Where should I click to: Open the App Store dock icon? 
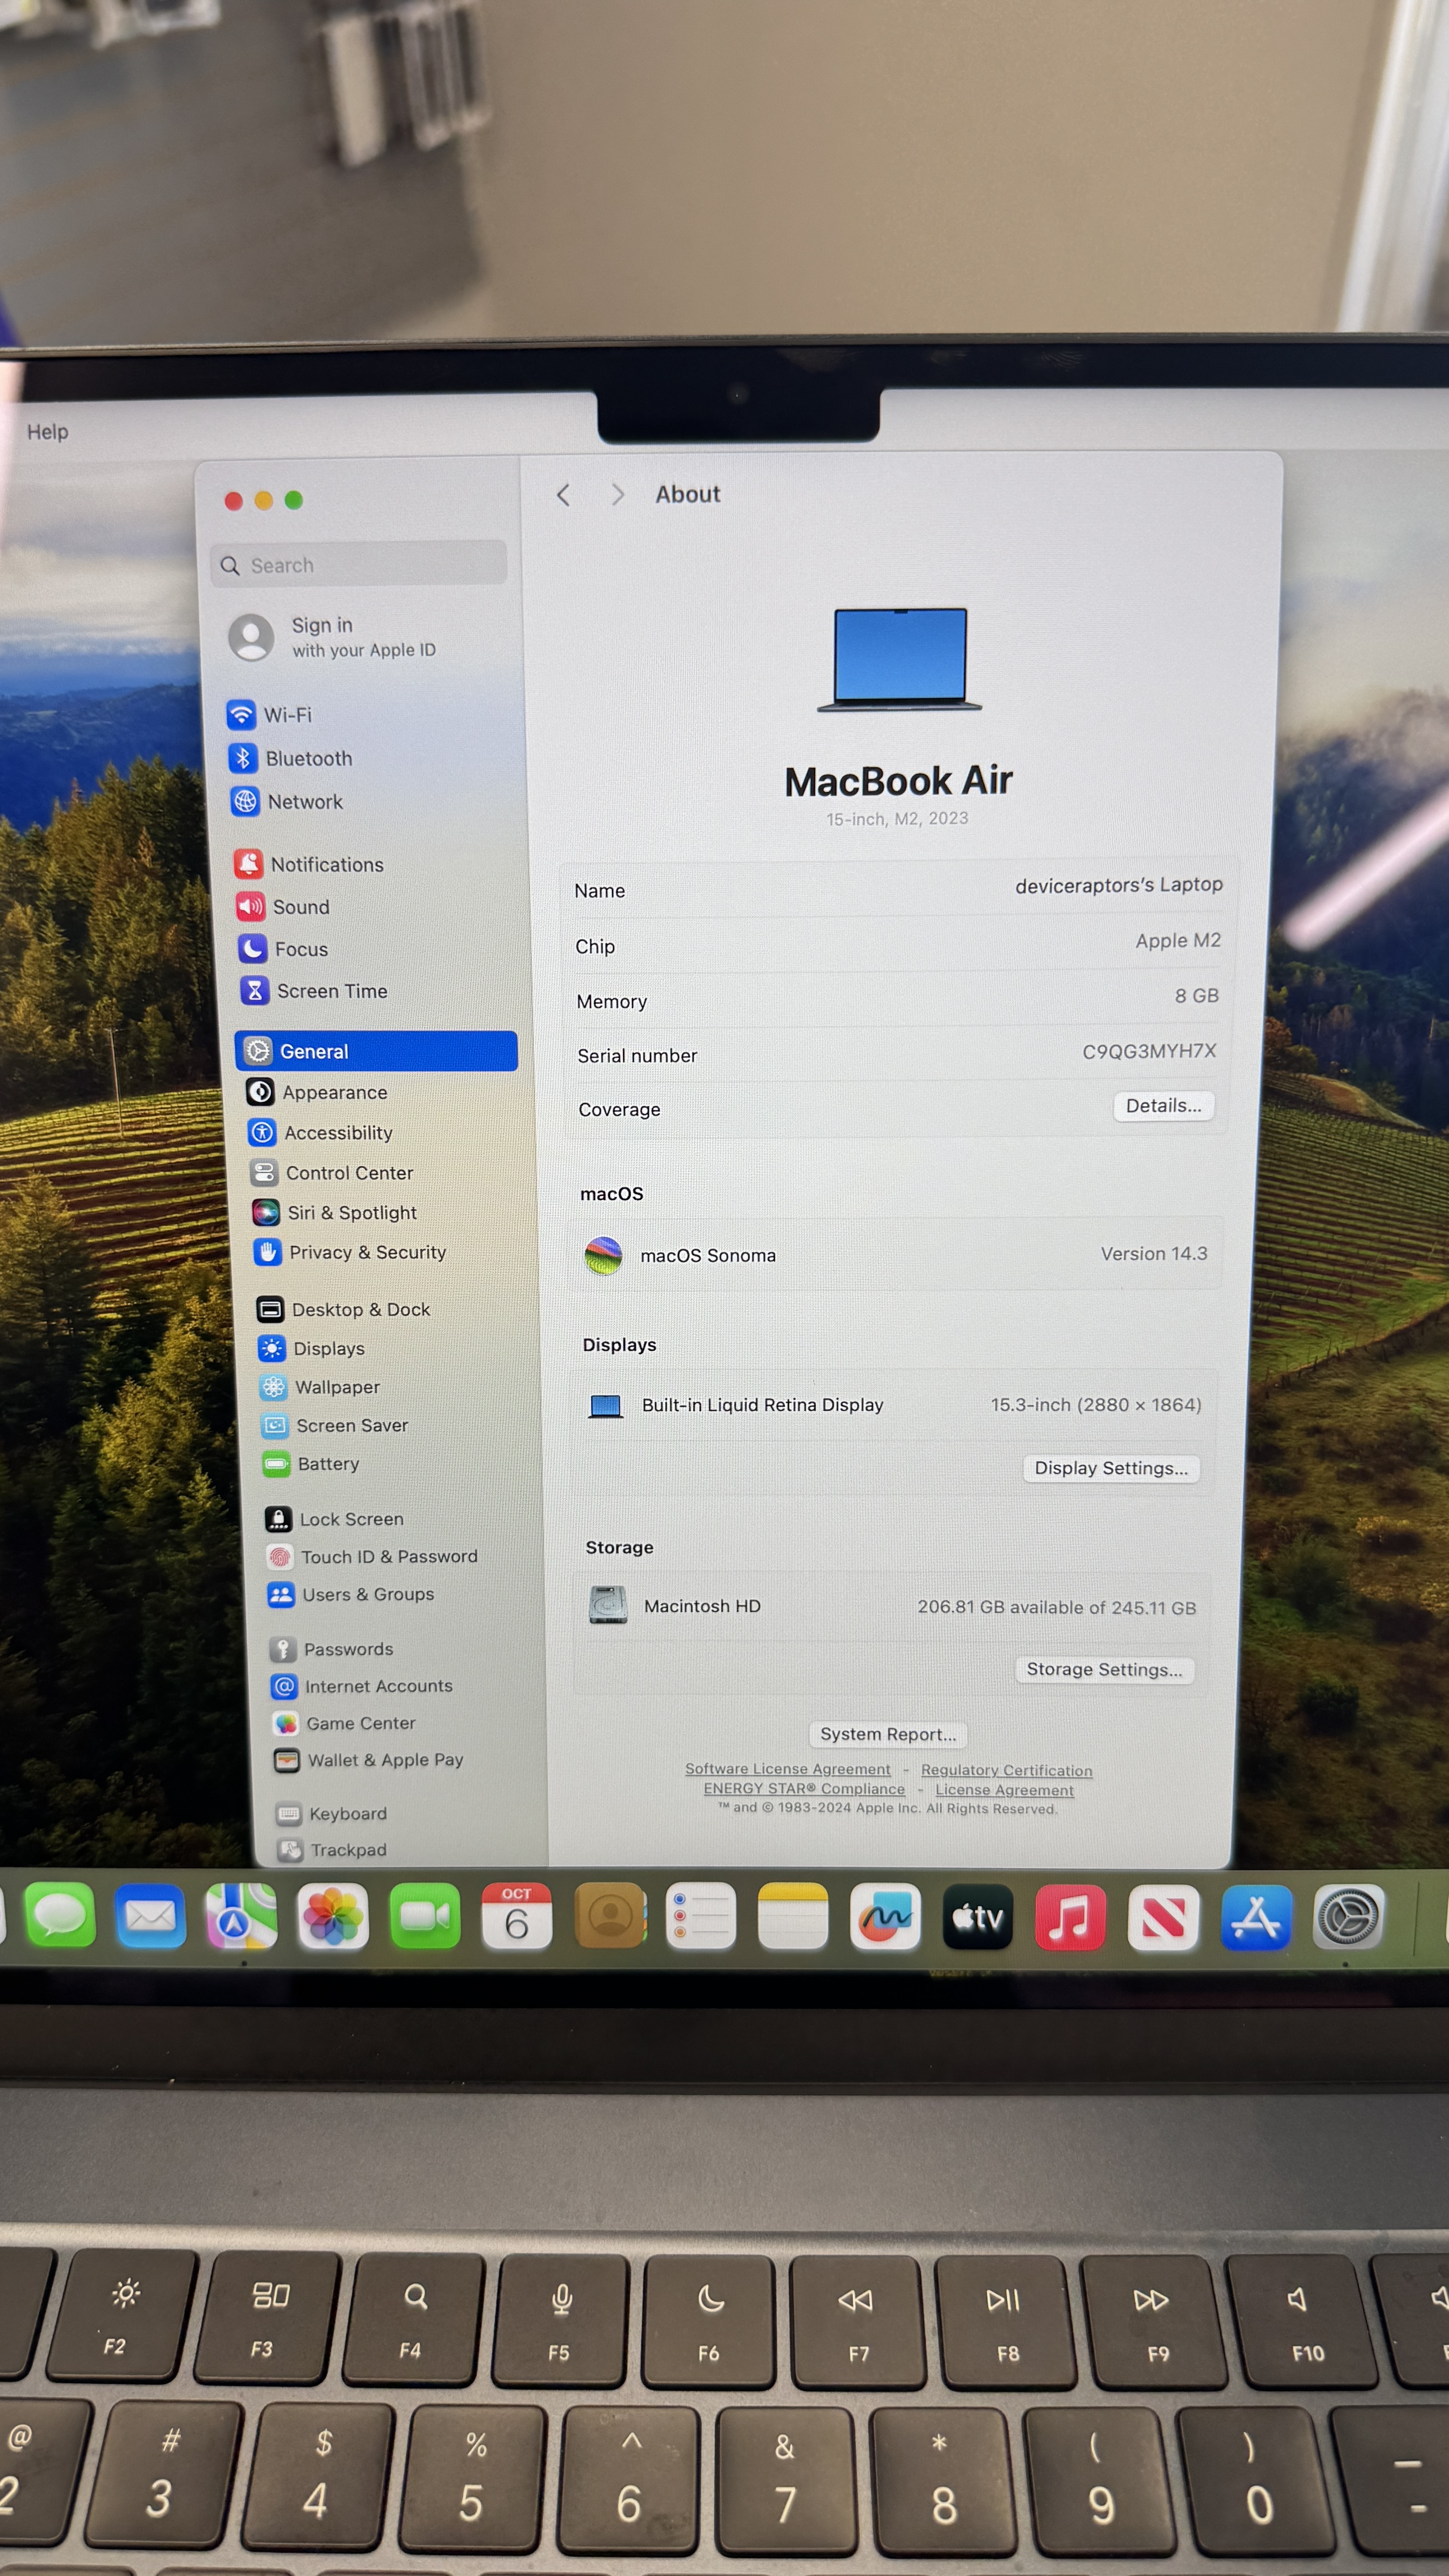tap(1255, 1917)
